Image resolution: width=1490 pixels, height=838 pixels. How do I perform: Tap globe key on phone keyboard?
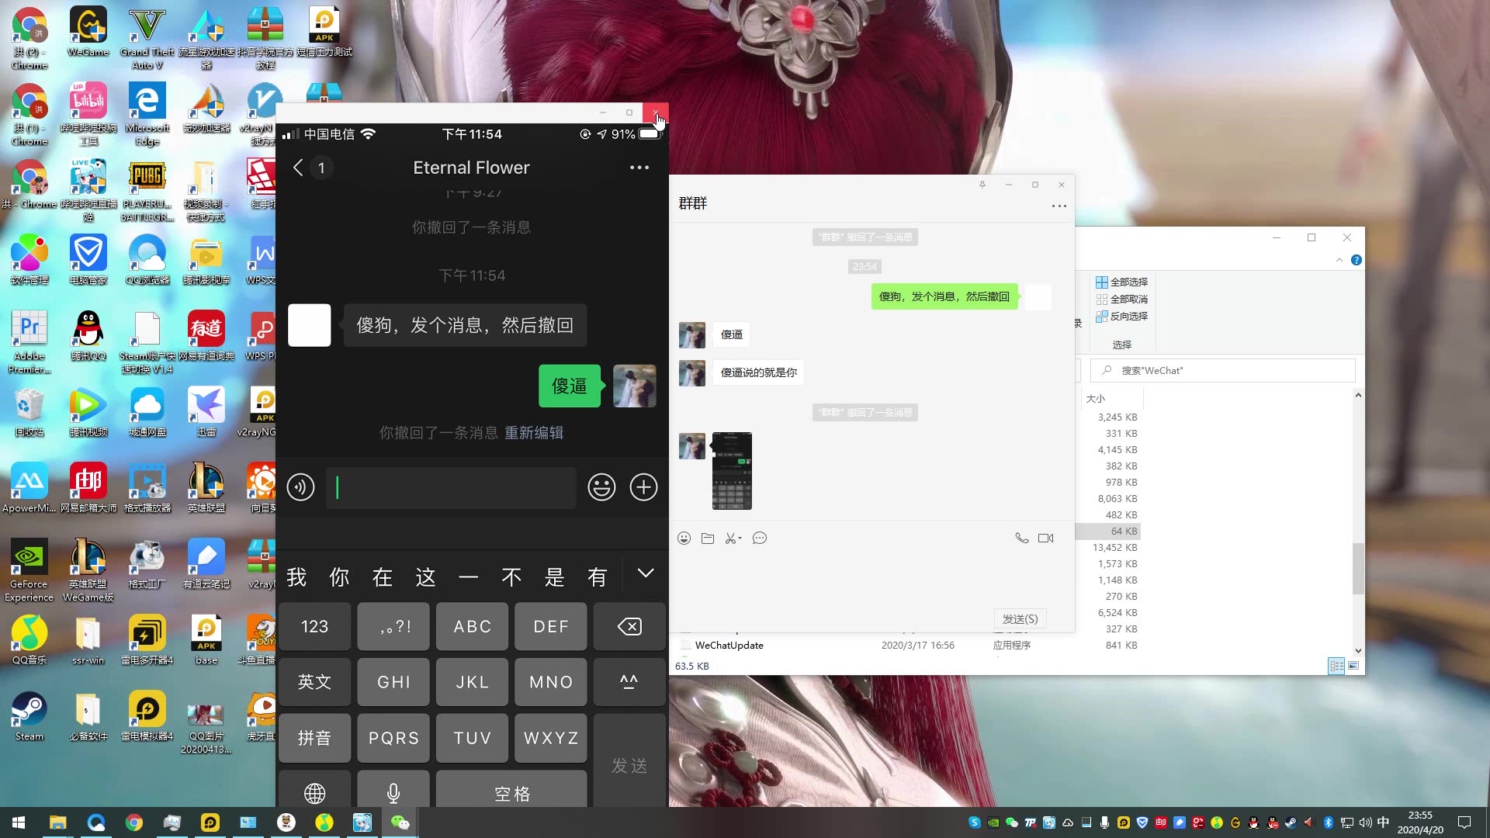pyautogui.click(x=314, y=792)
